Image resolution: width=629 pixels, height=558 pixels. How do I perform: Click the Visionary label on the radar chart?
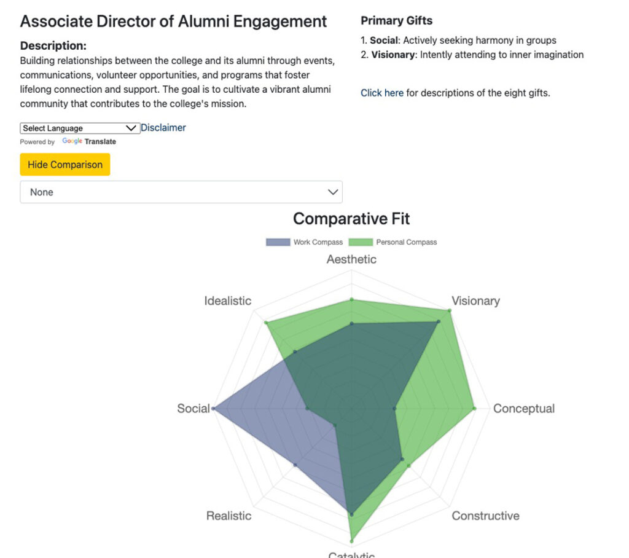475,301
